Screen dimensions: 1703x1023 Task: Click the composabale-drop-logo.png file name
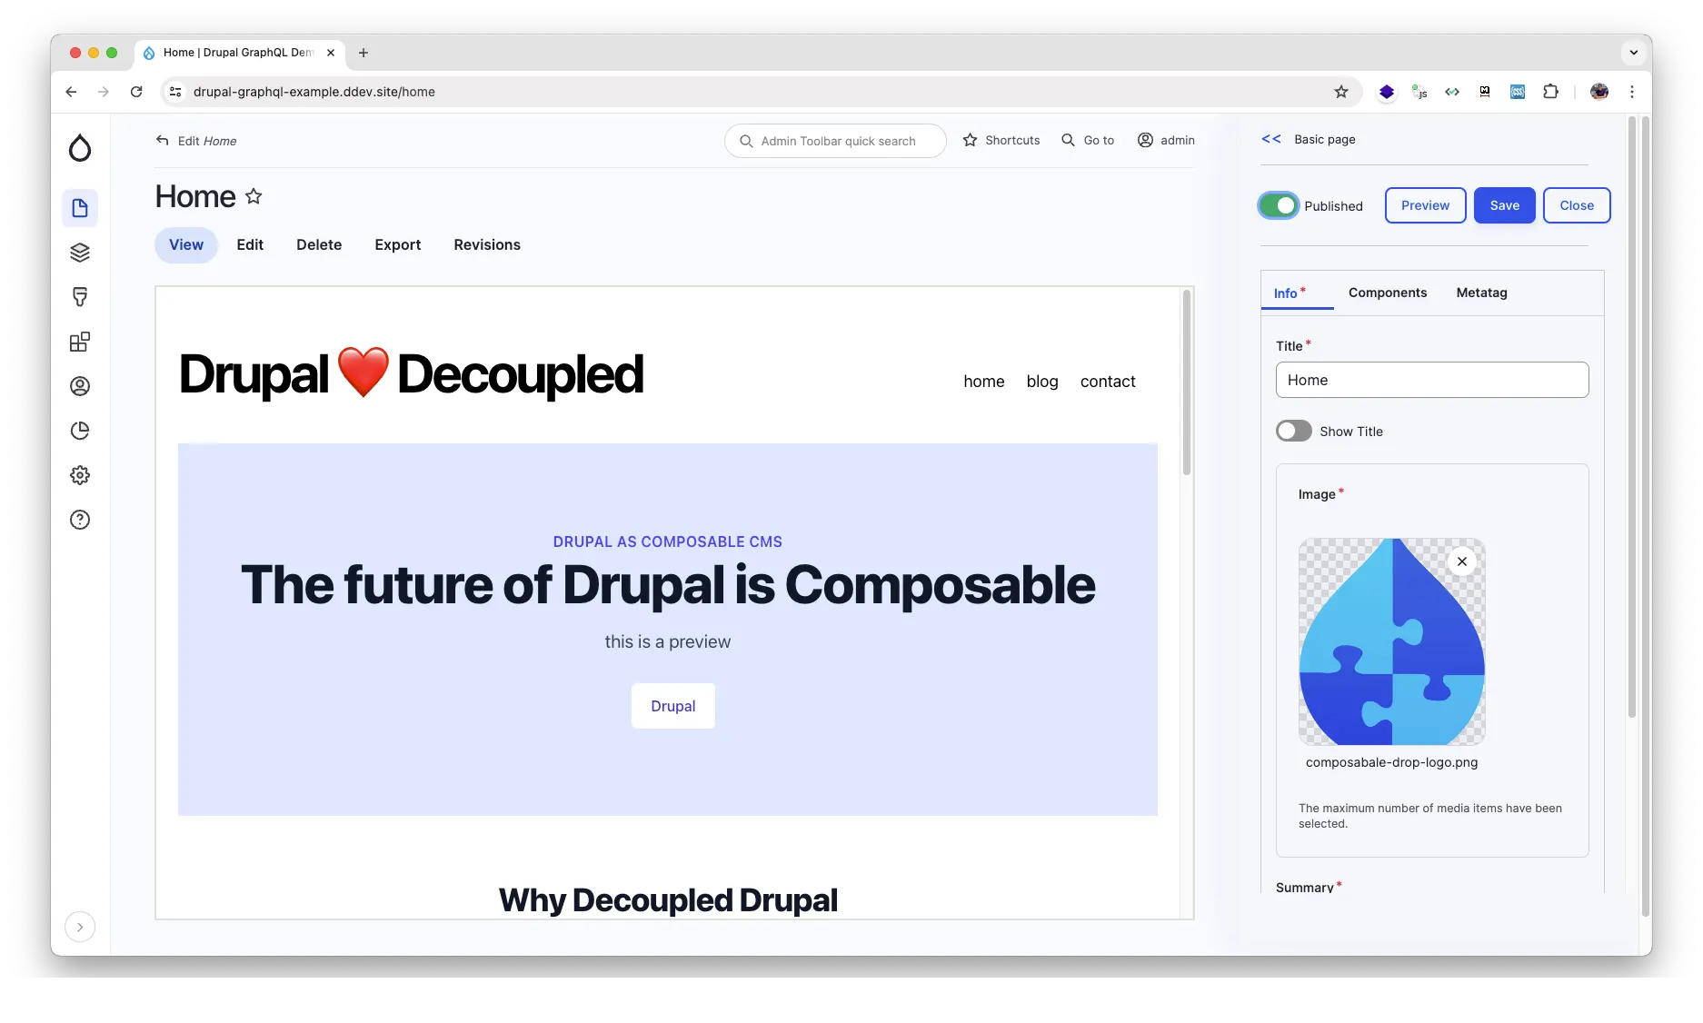pyautogui.click(x=1391, y=762)
